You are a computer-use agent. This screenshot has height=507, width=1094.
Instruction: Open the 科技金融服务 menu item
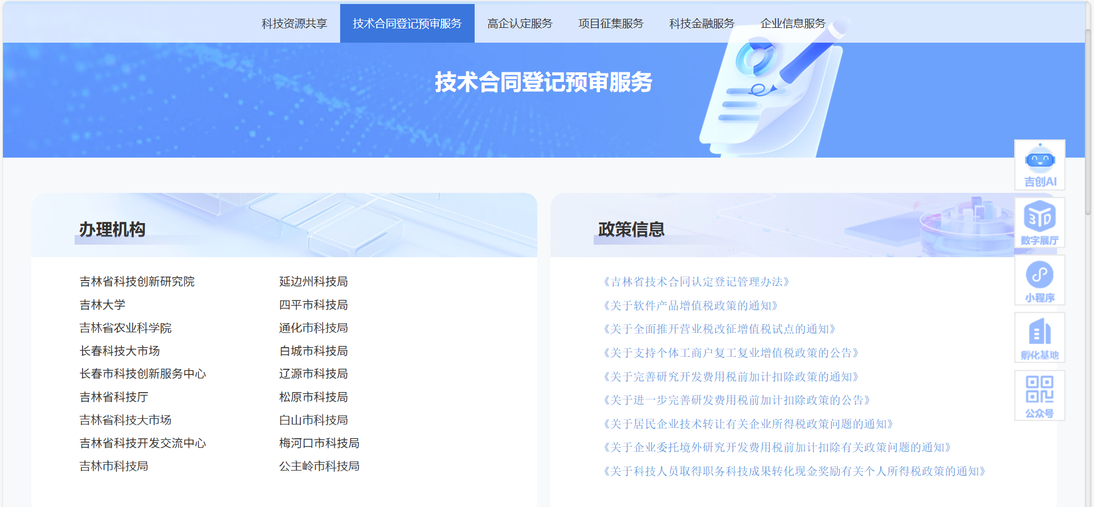click(x=702, y=23)
